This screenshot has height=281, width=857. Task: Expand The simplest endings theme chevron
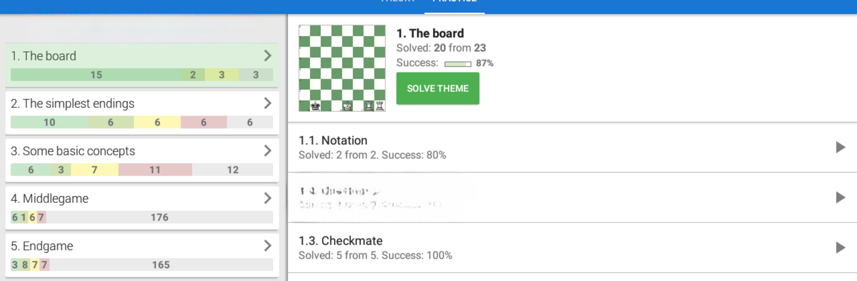click(267, 103)
